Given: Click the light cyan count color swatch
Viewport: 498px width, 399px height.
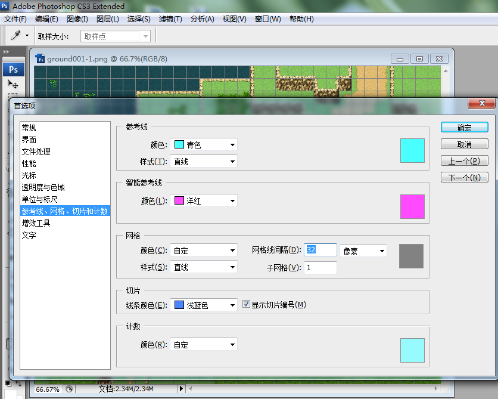Looking at the screenshot, I should pos(412,350).
